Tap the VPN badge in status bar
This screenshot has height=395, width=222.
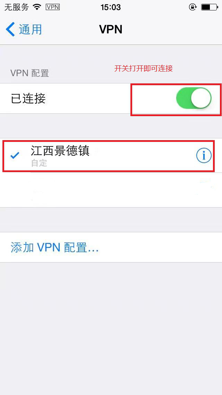[x=53, y=7]
